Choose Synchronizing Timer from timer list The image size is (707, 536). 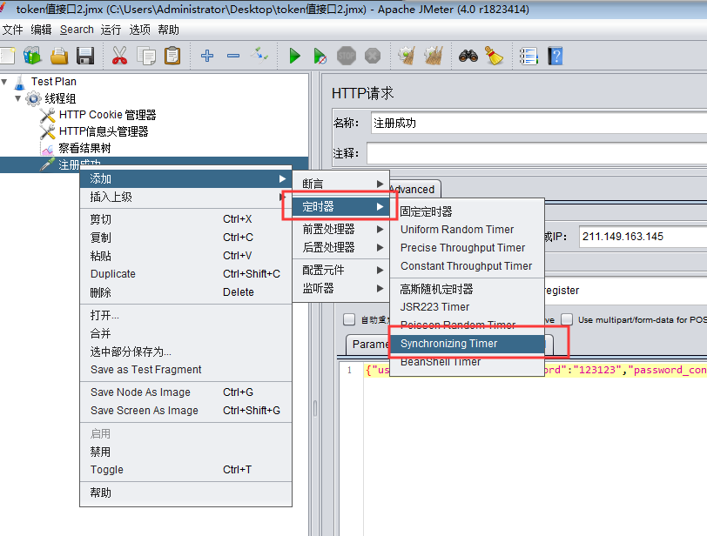(467, 344)
